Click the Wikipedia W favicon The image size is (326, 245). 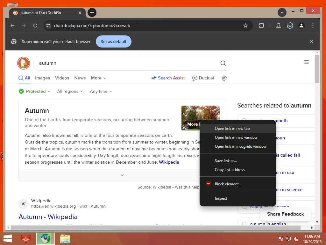pyautogui.click(x=24, y=204)
